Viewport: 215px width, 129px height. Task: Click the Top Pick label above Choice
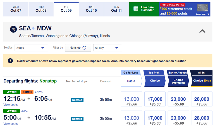pos(154,73)
